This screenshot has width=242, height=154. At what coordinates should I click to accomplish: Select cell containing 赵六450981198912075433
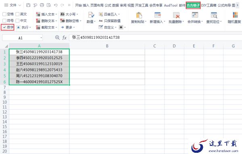(39, 70)
